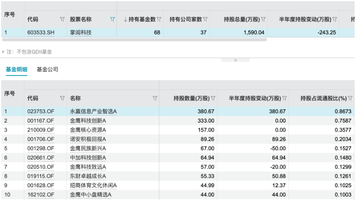Toggle the double-chevron panel collapse handle

[236, 60]
